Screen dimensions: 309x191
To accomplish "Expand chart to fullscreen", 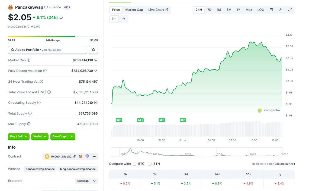I will click(290, 10).
